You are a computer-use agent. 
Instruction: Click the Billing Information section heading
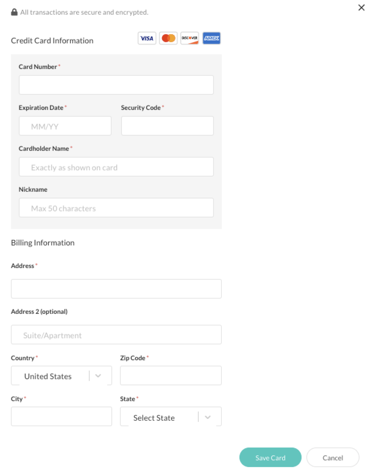42,242
